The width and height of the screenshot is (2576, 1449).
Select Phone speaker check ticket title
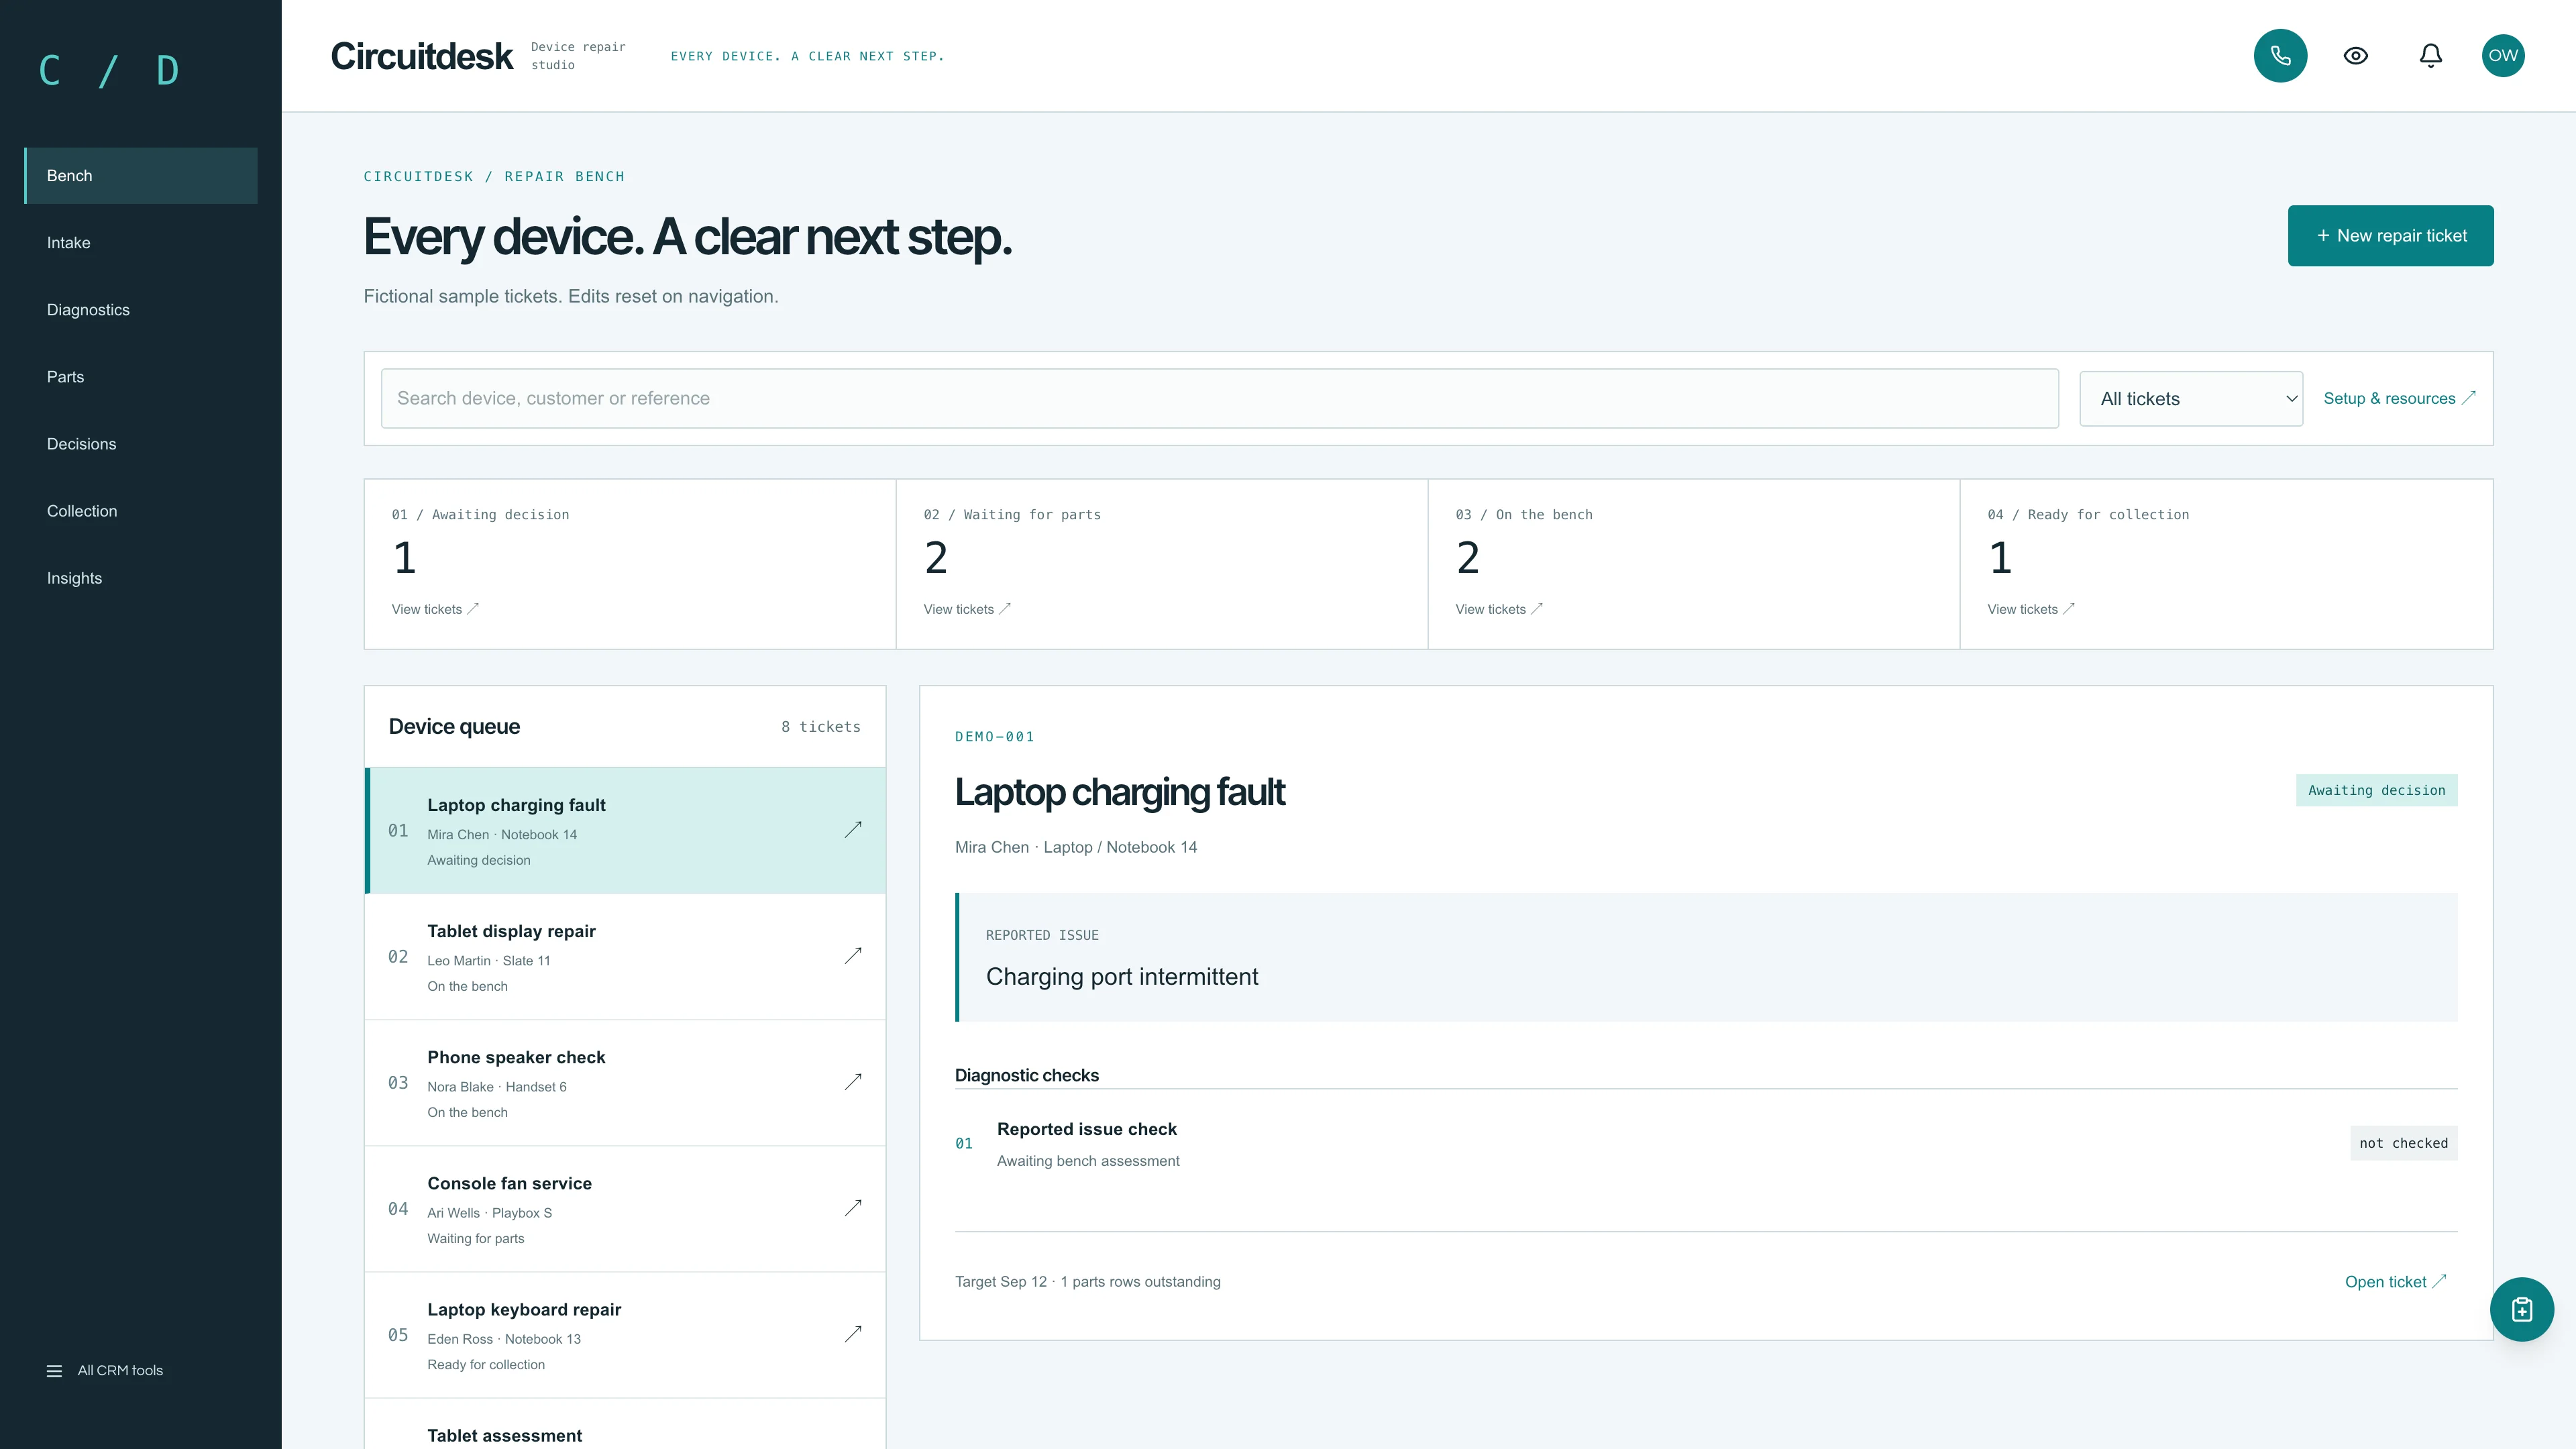click(x=516, y=1057)
